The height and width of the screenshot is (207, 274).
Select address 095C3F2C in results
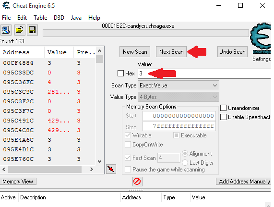[x=18, y=101]
